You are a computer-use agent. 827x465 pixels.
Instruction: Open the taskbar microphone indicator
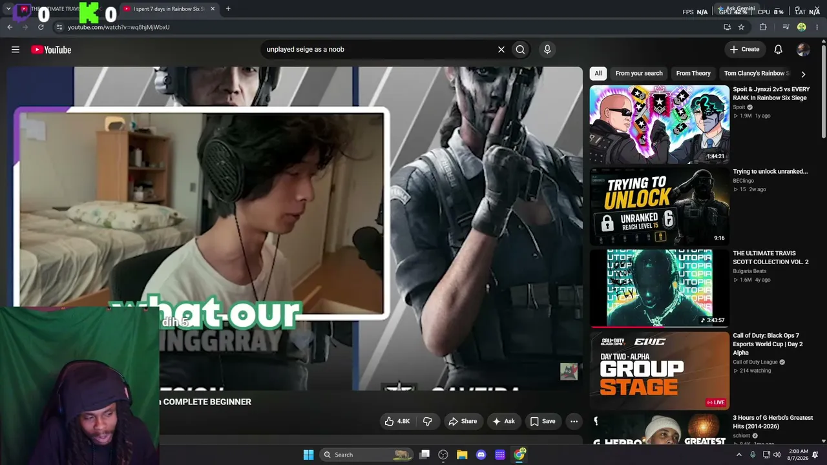click(753, 455)
